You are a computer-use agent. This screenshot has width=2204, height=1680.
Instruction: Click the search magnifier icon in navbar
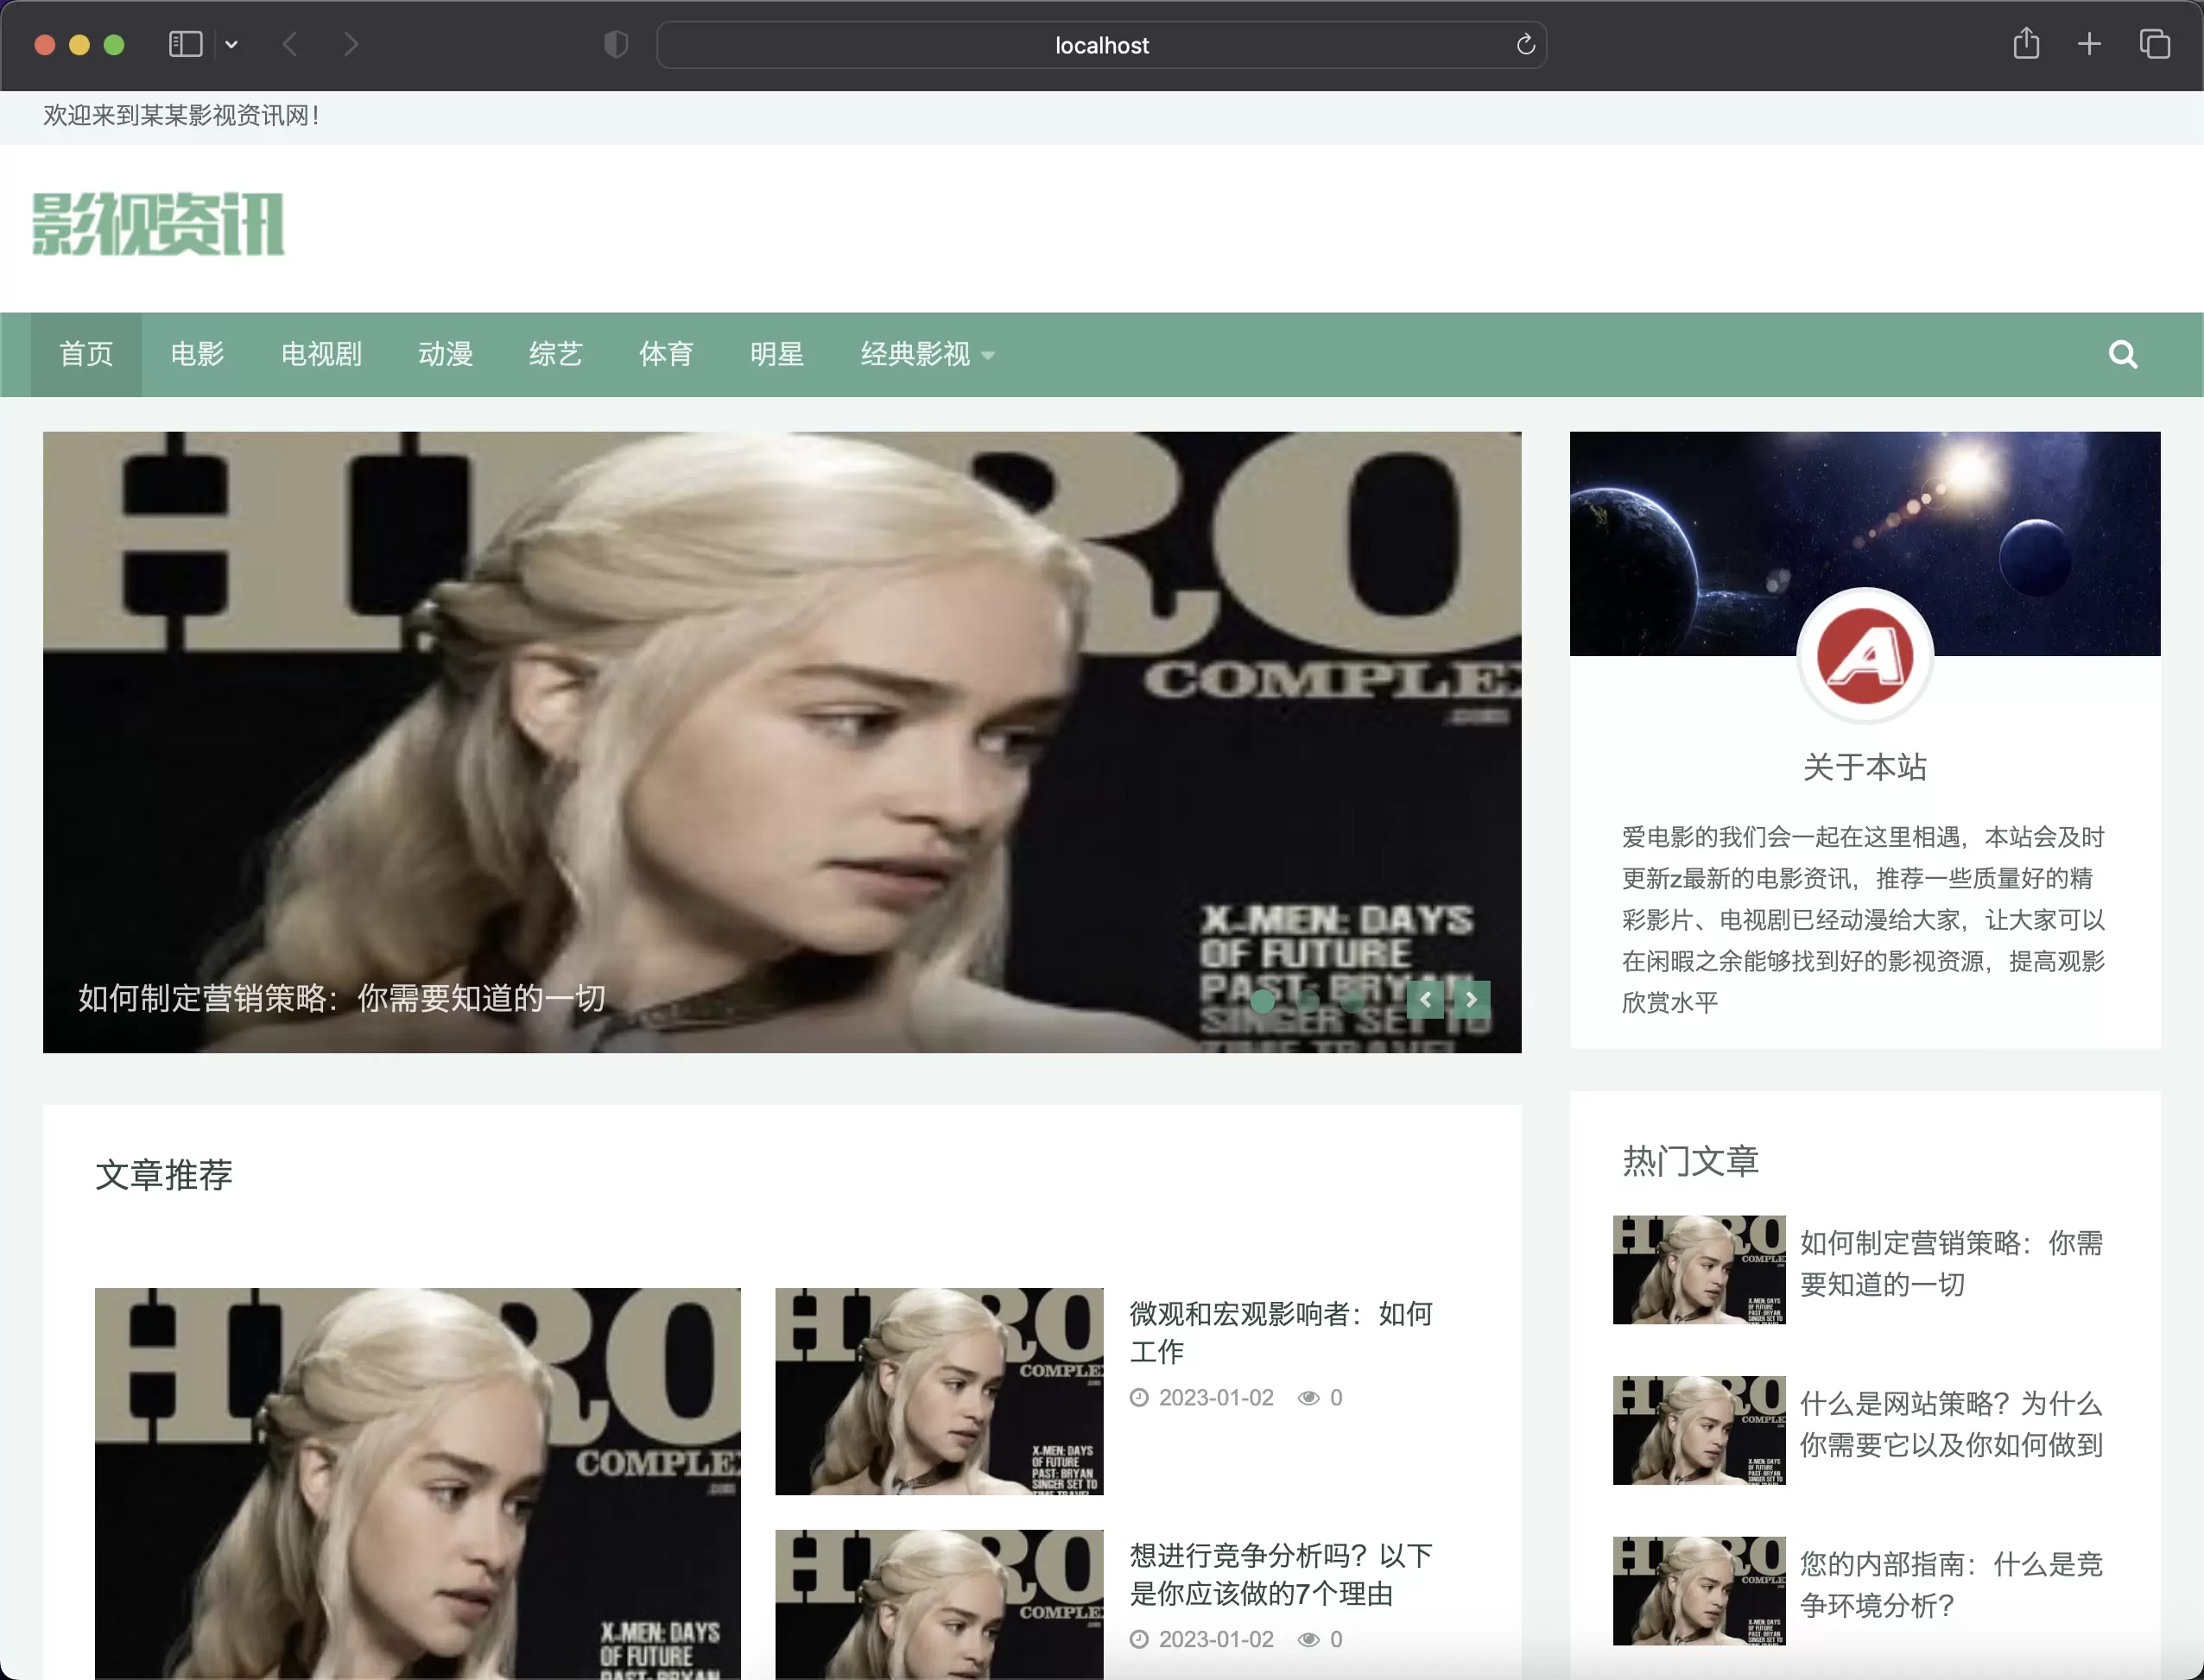[2122, 354]
